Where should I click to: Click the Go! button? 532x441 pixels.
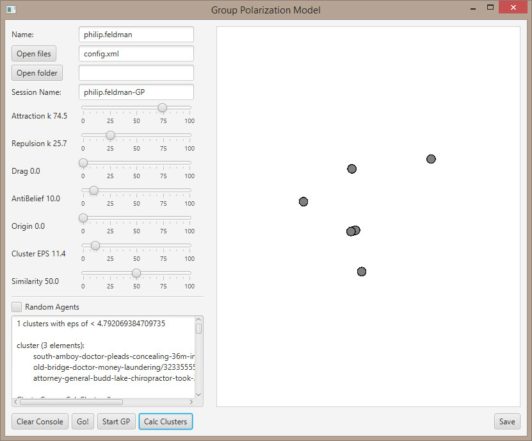pos(83,421)
